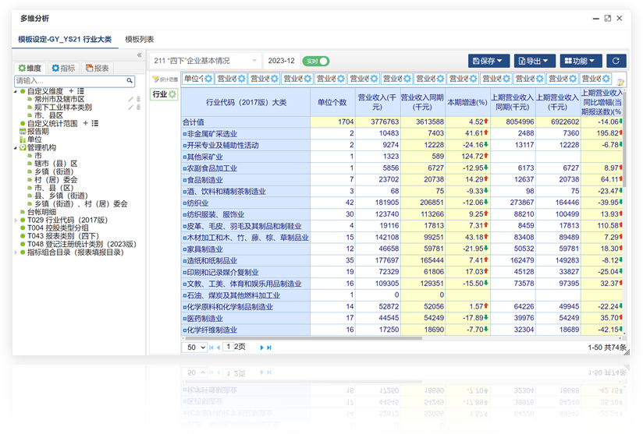This screenshot has height=434, width=643.
Task: Click edit pencil icon for 常州市及辖市区
Action: click(x=131, y=99)
